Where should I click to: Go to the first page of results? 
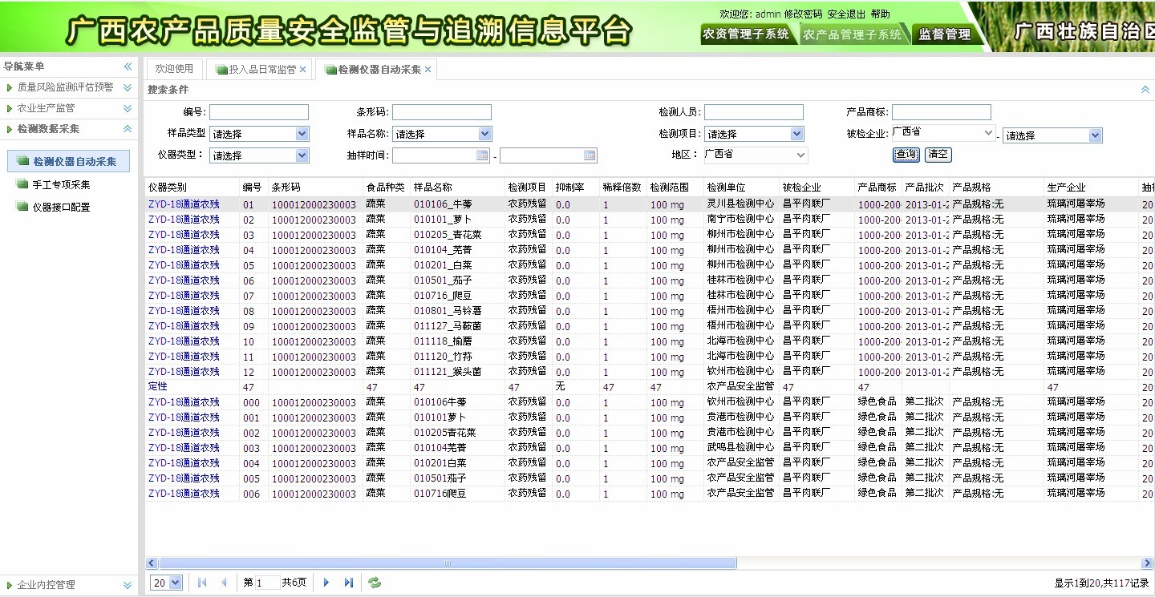point(202,583)
